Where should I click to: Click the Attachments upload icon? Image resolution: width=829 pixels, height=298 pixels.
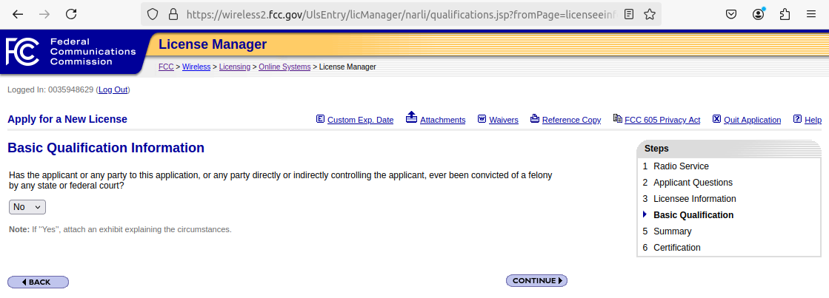click(411, 118)
